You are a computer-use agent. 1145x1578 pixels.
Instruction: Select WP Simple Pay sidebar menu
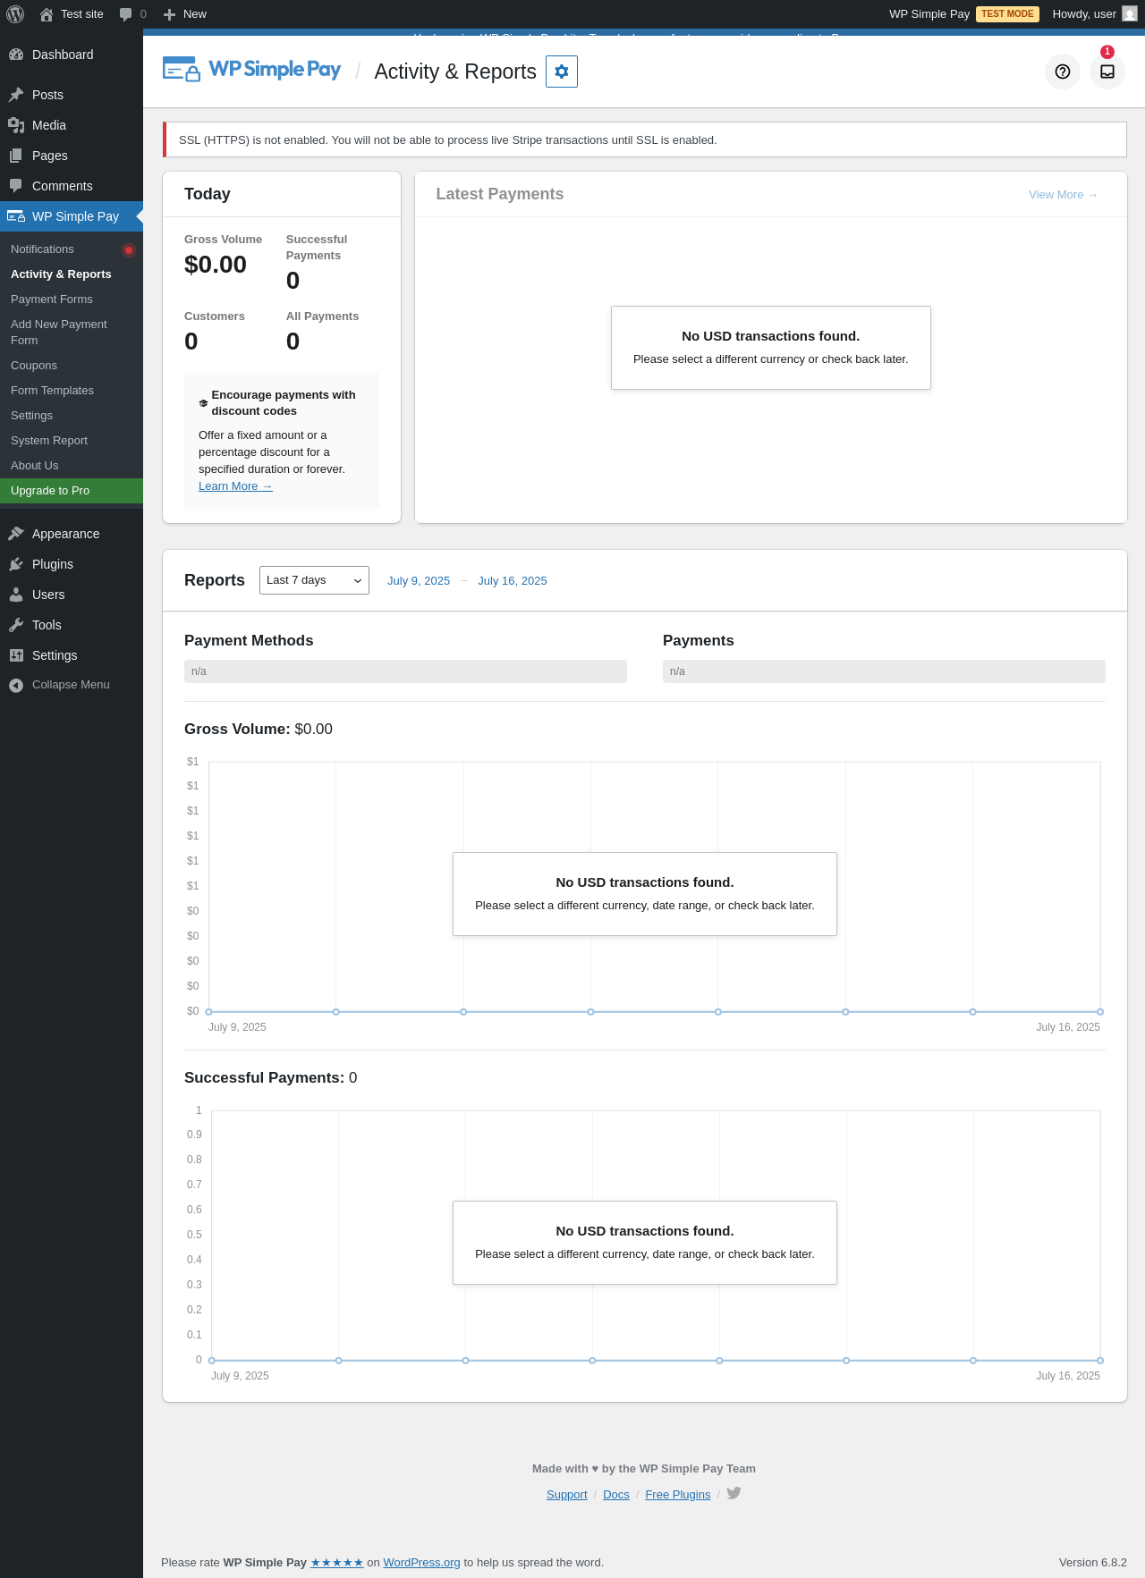tap(72, 216)
